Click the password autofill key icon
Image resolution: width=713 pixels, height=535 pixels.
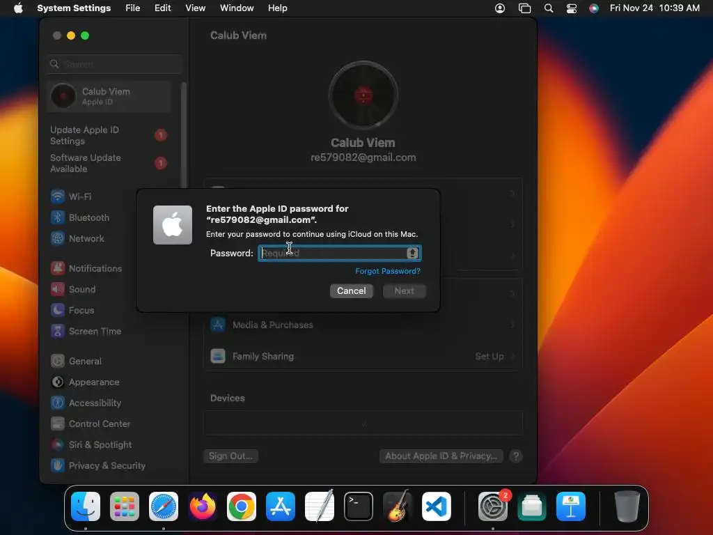tap(412, 254)
